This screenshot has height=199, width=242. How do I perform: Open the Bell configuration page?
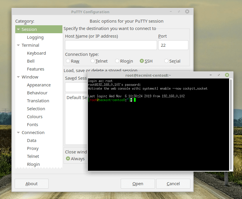click(x=30, y=61)
